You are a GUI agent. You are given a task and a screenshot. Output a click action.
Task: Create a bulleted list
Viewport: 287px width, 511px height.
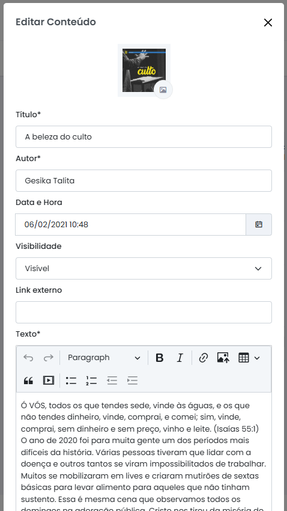coord(71,381)
